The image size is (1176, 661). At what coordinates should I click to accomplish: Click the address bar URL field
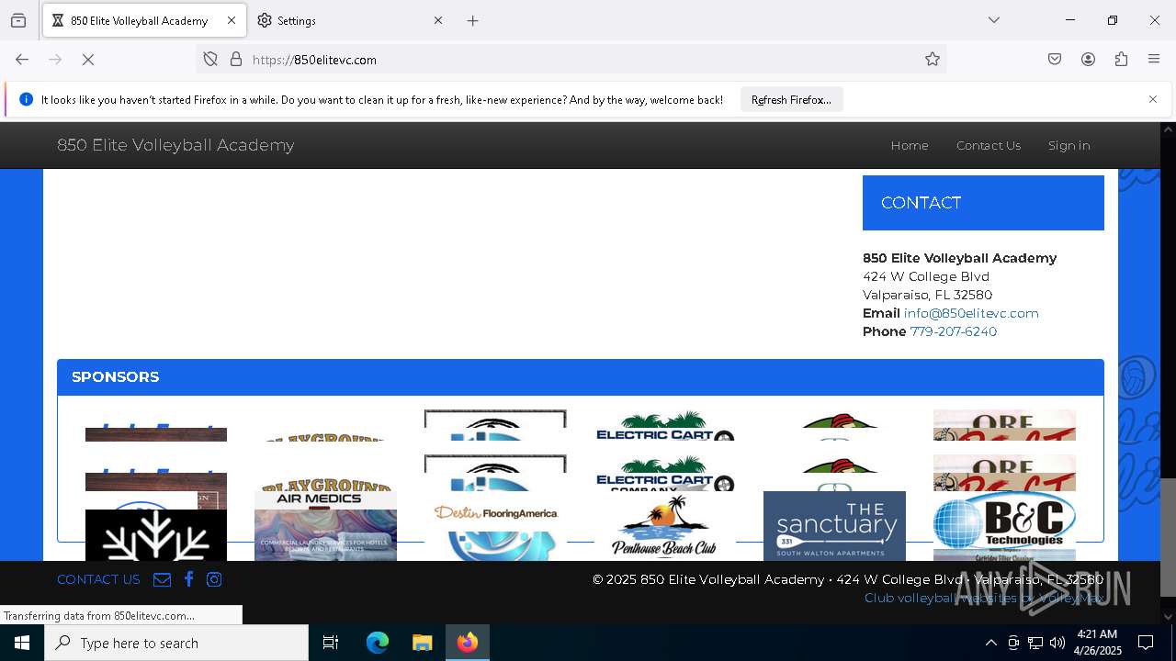pyautogui.click(x=570, y=60)
